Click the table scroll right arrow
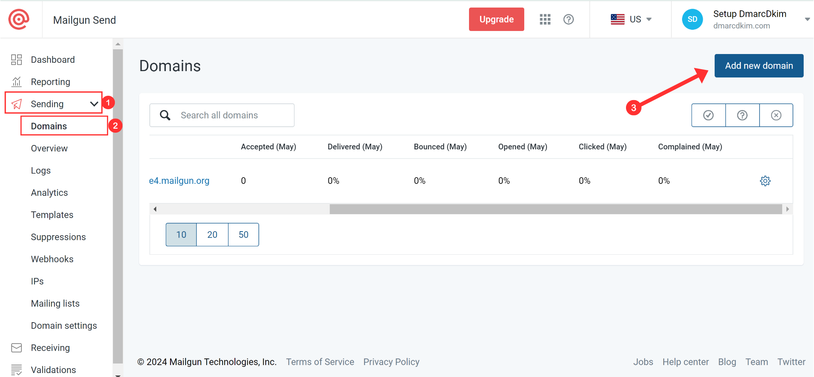 click(787, 209)
